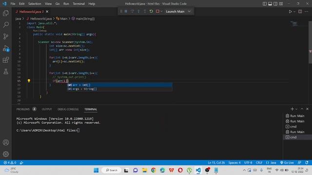312x175 pixels.
Task: Click main(String[]) breadcrumb item
Action: coord(83,18)
